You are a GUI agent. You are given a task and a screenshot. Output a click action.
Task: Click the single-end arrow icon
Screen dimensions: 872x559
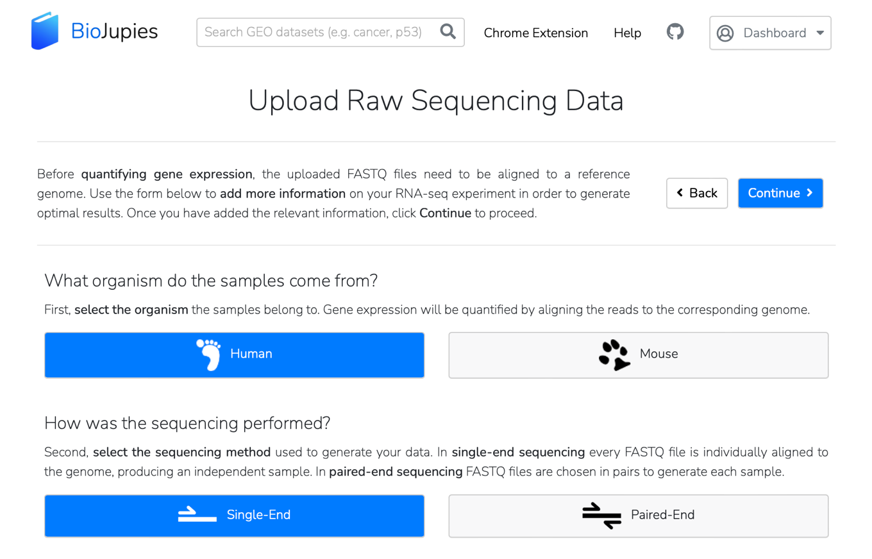point(197,515)
